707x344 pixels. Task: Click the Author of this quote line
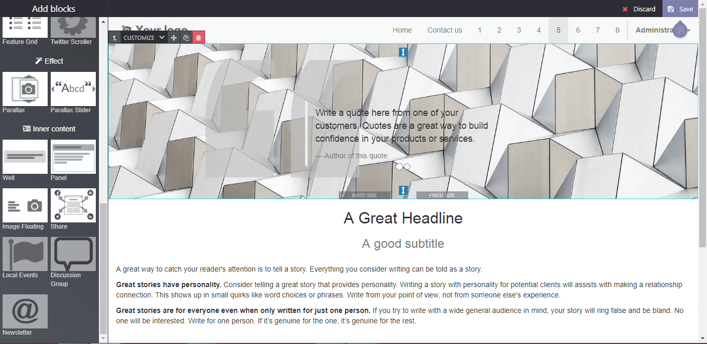351,156
